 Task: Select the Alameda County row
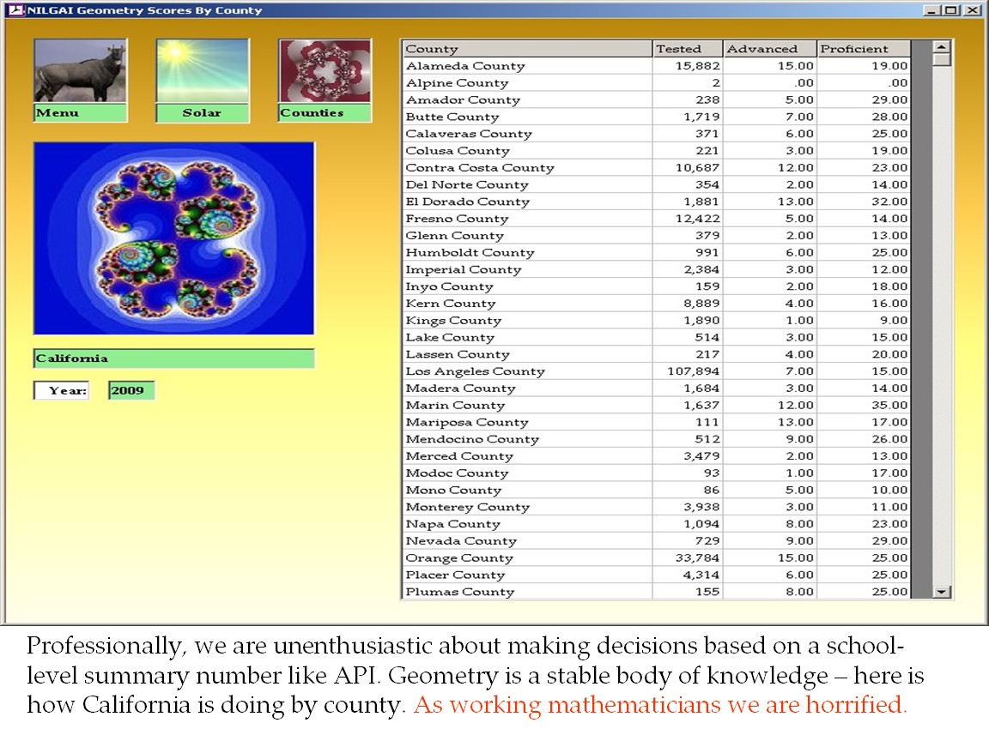(x=464, y=66)
